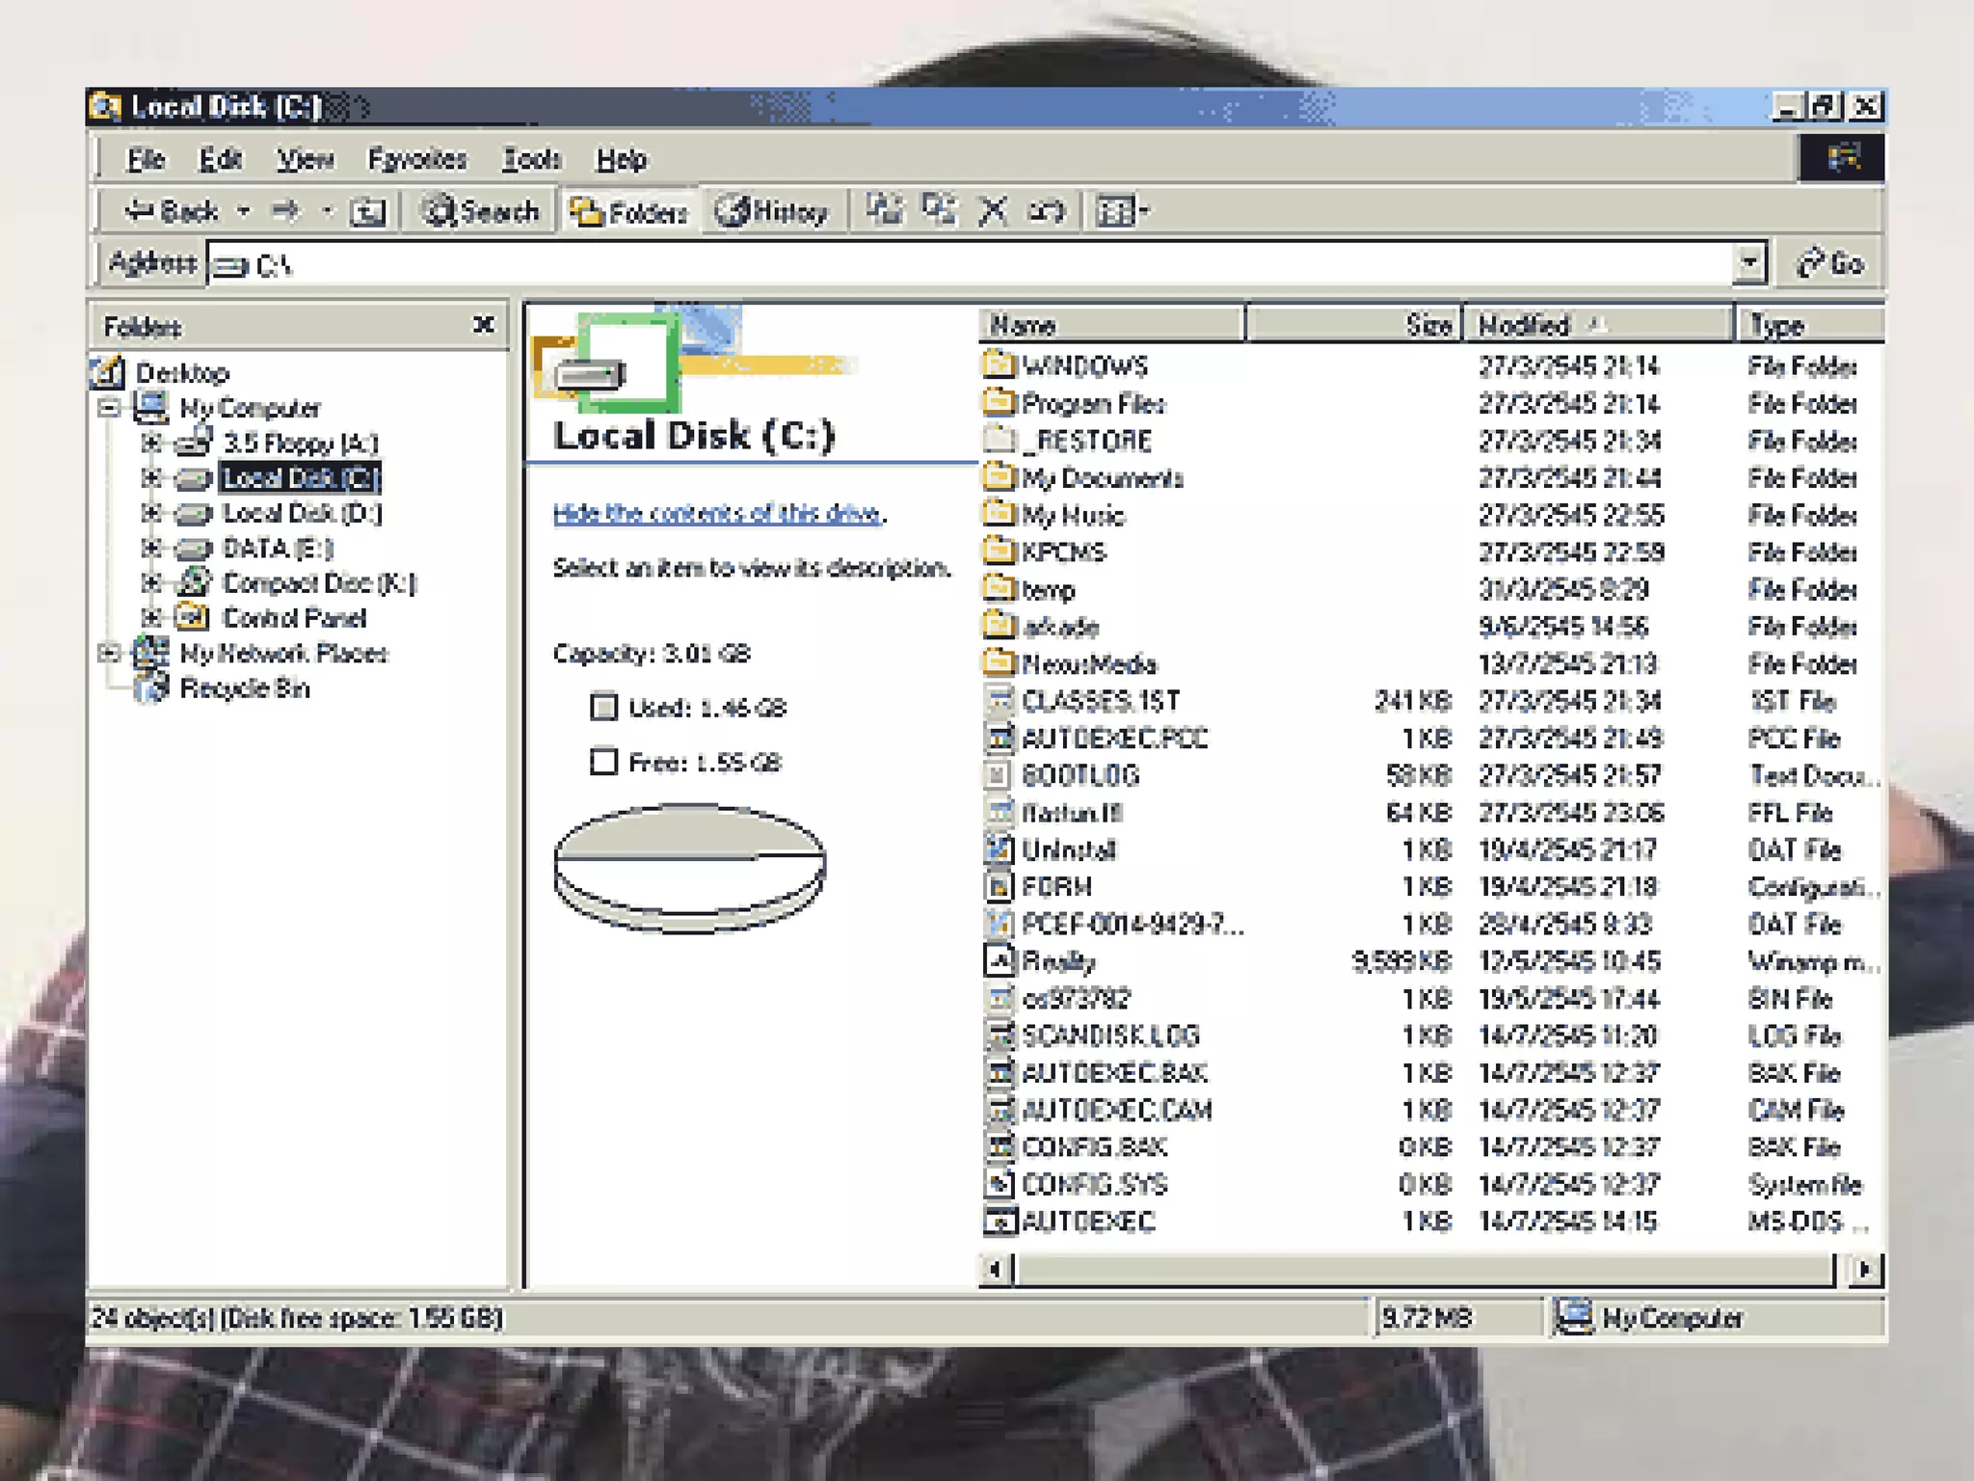Viewport: 1974px width, 1481px height.
Task: Click the History toolbar button
Action: pyautogui.click(x=772, y=211)
